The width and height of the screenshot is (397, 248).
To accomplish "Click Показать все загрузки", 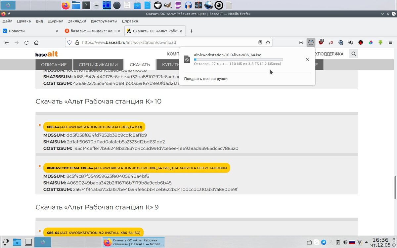I will tap(206, 79).
